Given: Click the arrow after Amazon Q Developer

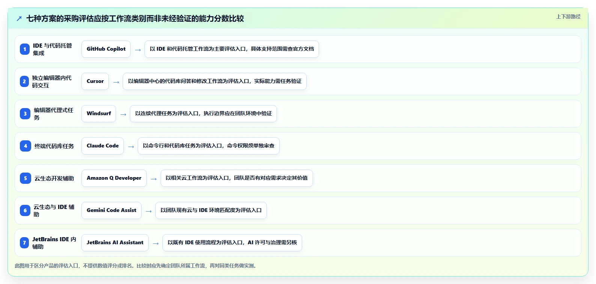Looking at the screenshot, I should point(154,179).
